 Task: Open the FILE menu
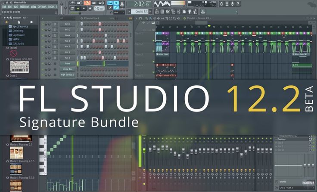pyautogui.click(x=4, y=6)
